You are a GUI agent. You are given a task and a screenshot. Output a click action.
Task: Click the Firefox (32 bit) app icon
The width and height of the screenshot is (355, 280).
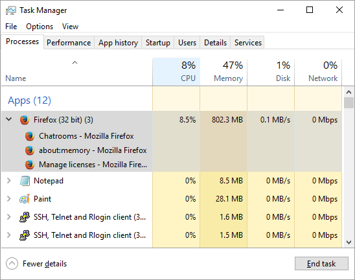[25, 120]
